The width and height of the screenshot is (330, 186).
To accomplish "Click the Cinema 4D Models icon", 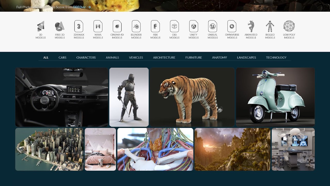I will pyautogui.click(x=117, y=26).
